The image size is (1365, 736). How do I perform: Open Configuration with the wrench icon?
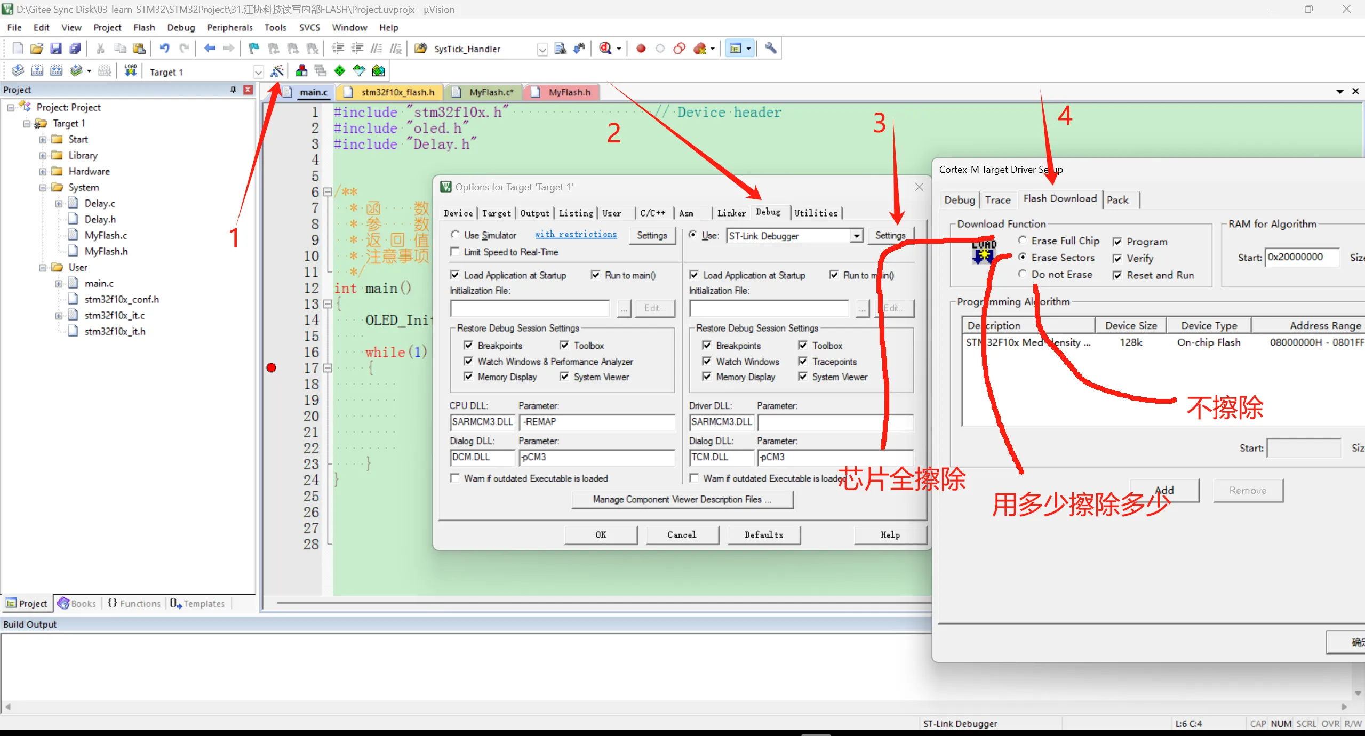tap(770, 49)
